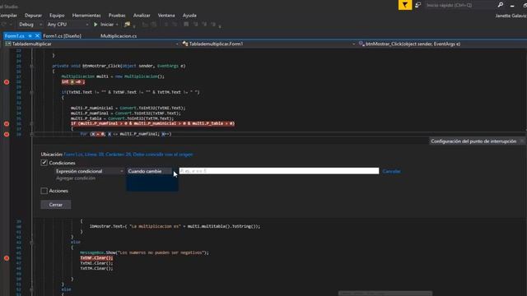Click the Iniciar button label
Screen dimensions: 527x296
point(107,25)
